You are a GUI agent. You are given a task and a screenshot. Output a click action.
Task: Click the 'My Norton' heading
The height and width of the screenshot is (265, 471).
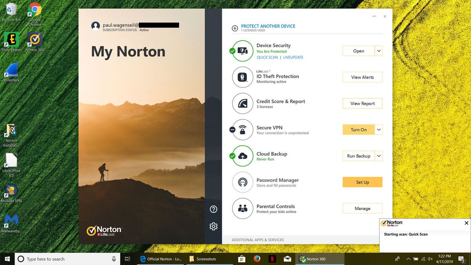coord(128,52)
